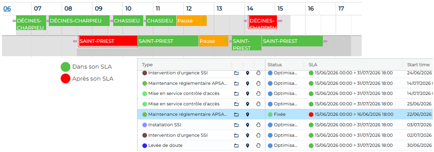Select the Pause block after CHASSIEU
The height and width of the screenshot is (152, 434).
pyautogui.click(x=191, y=21)
